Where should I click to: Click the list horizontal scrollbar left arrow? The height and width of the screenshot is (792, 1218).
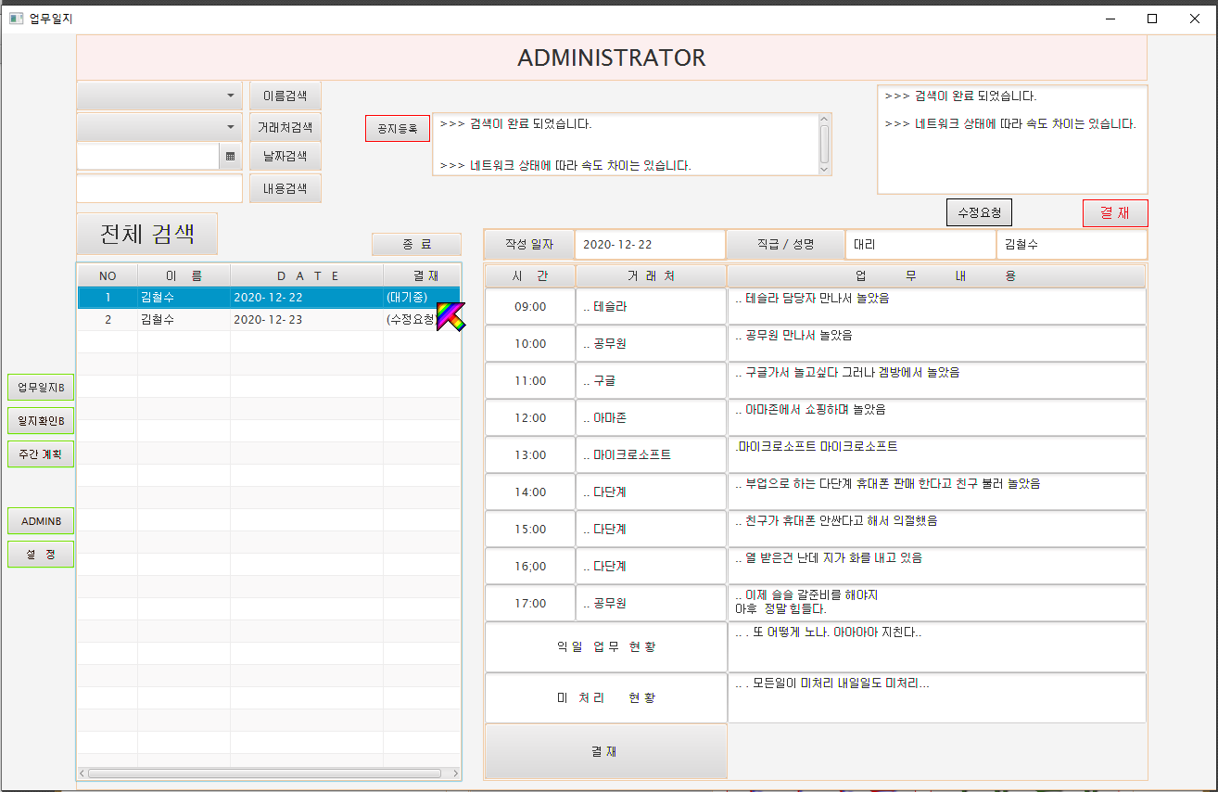[82, 773]
